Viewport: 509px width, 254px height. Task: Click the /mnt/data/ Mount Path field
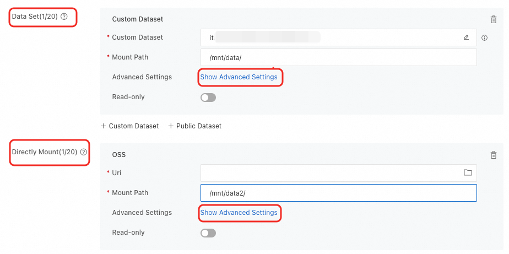point(338,57)
